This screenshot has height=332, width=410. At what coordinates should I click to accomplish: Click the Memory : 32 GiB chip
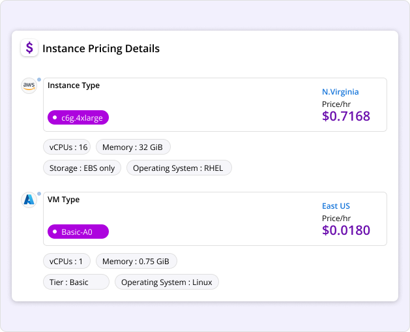click(x=133, y=147)
